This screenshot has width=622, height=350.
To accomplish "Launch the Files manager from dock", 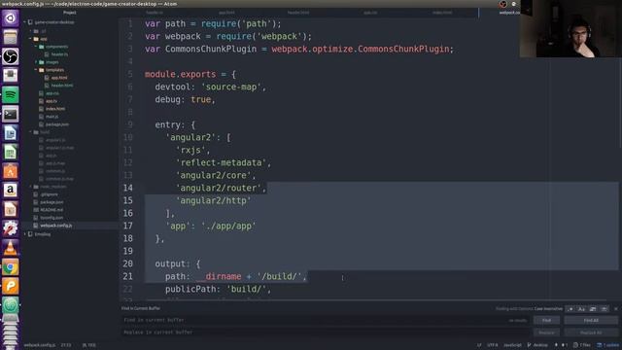I will click(x=11, y=37).
